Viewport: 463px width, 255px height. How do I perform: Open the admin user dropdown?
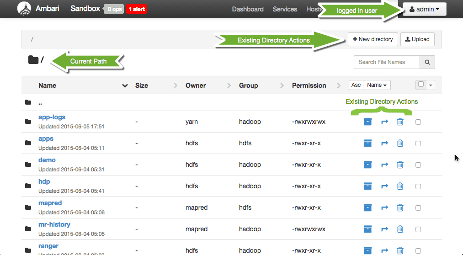coord(424,9)
